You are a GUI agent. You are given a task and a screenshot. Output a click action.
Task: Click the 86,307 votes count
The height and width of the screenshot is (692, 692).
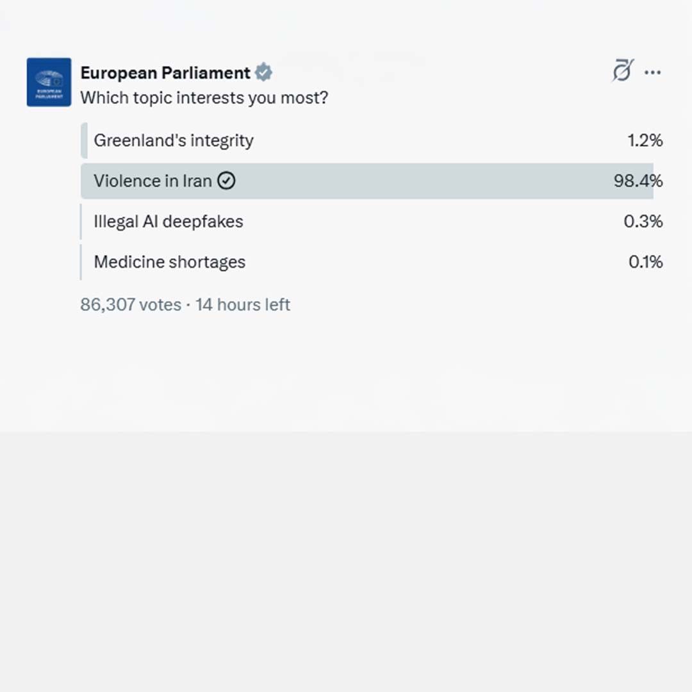click(x=131, y=304)
